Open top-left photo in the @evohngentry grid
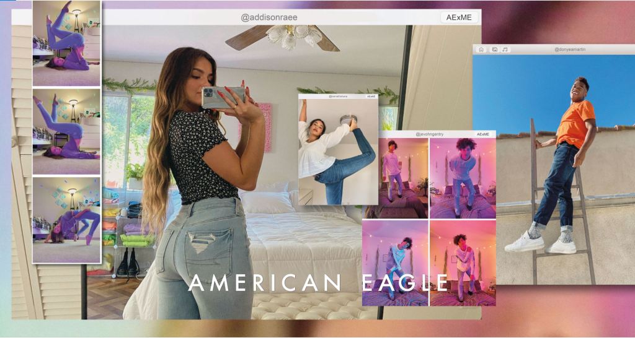The width and height of the screenshot is (635, 338). click(396, 178)
